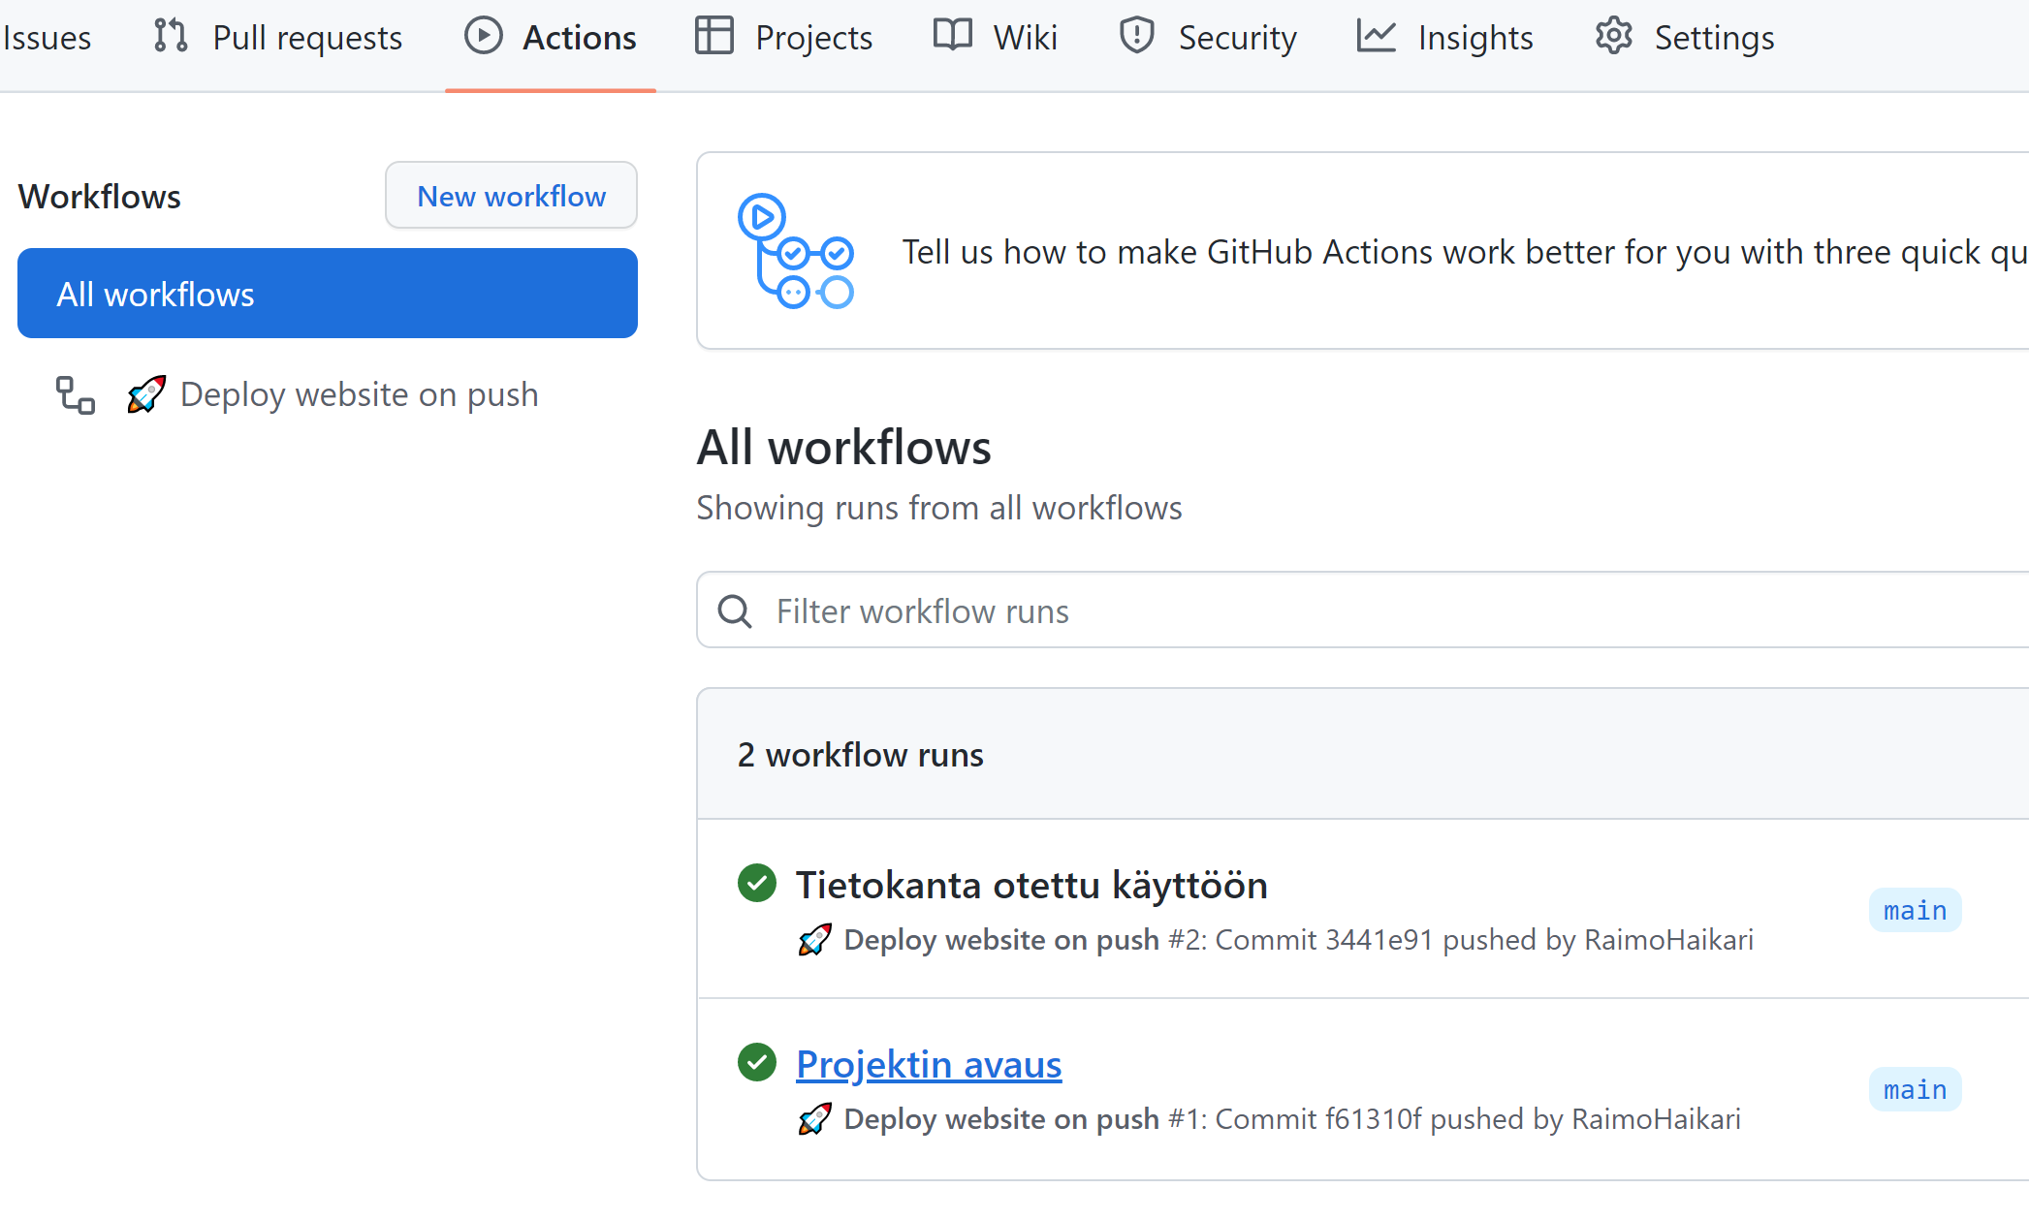Open the Pull requests tab
The image size is (2029, 1220).
277,38
